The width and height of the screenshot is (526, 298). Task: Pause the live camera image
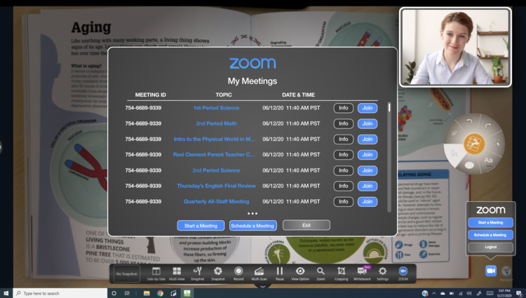(x=279, y=273)
